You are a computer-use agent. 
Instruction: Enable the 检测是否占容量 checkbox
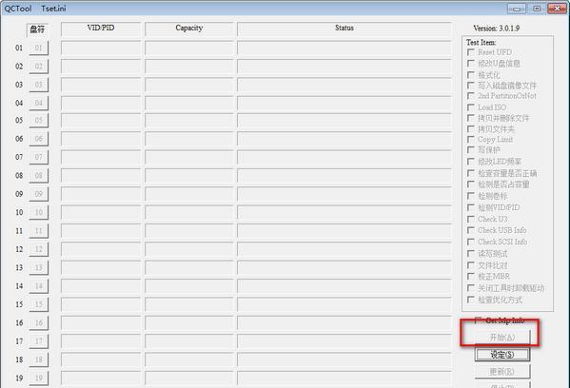pyautogui.click(x=471, y=184)
